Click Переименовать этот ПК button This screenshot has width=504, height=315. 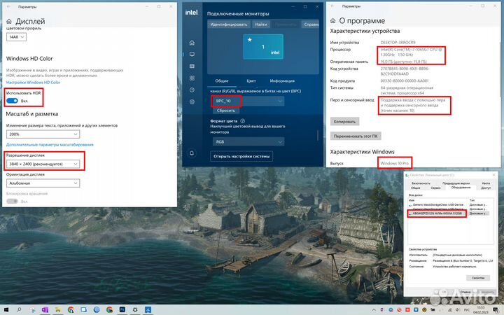click(356, 136)
